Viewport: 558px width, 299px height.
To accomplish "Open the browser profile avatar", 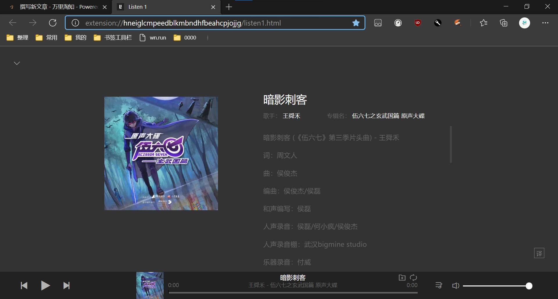I will (x=525, y=23).
